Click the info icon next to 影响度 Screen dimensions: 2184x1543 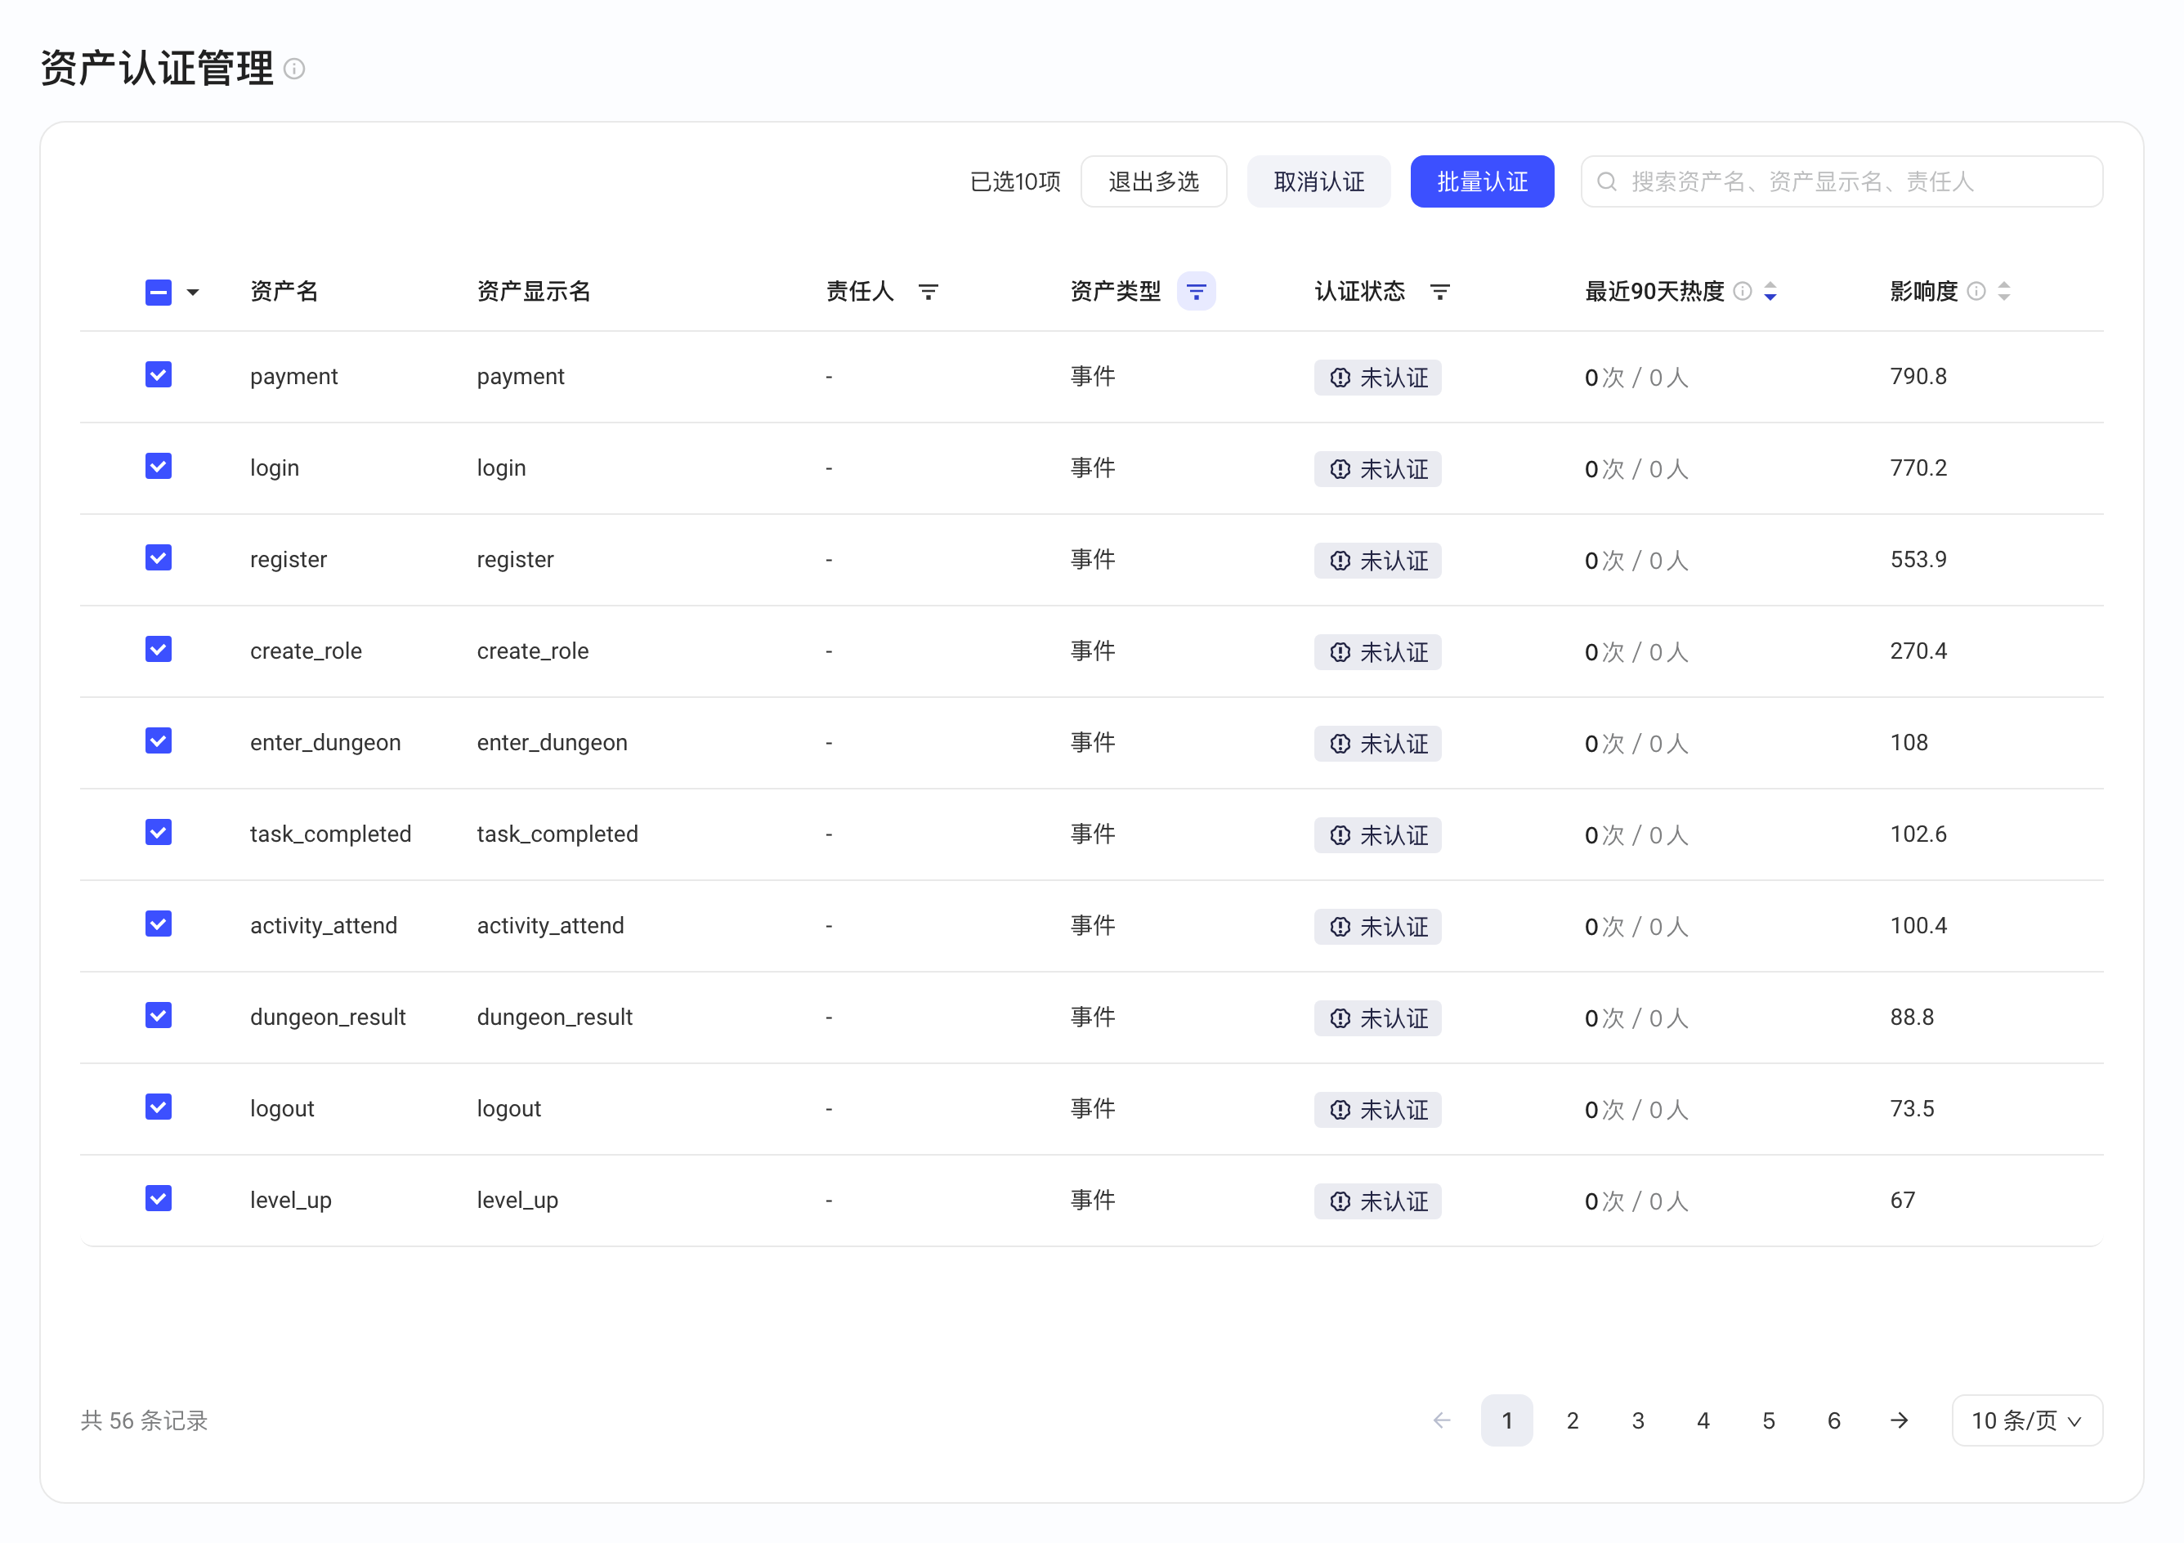(1976, 291)
